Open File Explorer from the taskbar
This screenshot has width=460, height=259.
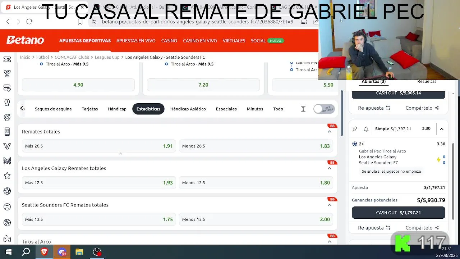(x=79, y=252)
